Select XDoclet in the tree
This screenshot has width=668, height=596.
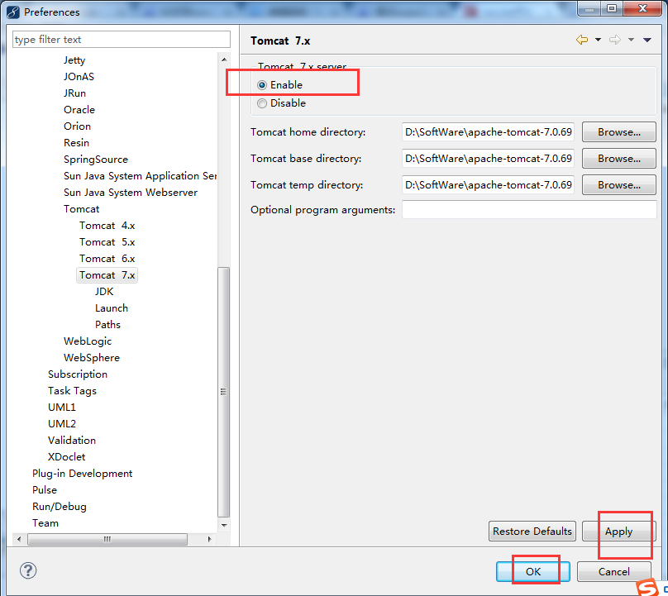click(x=66, y=457)
